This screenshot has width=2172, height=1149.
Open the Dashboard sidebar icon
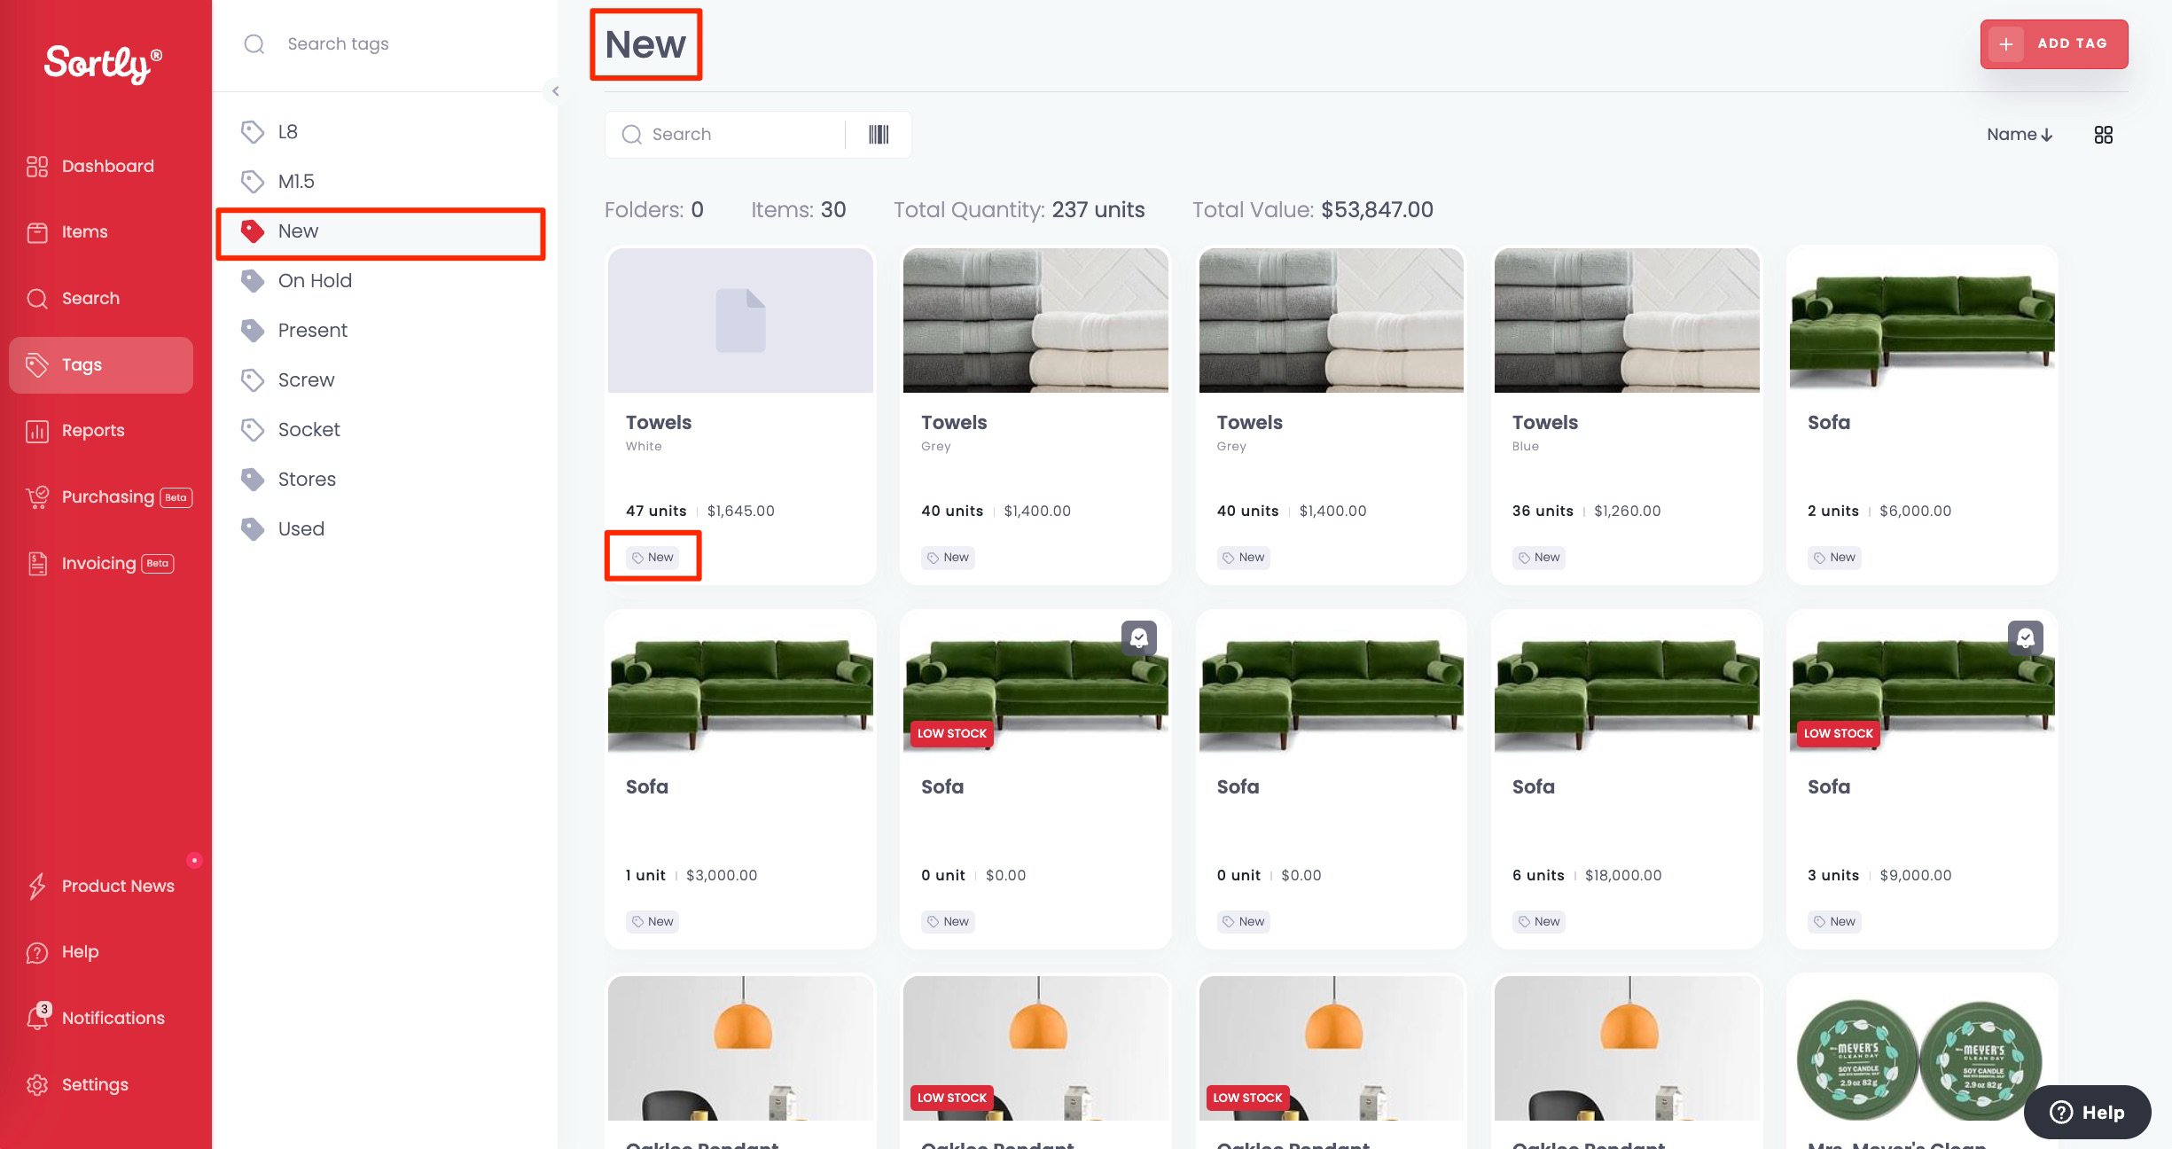37,166
